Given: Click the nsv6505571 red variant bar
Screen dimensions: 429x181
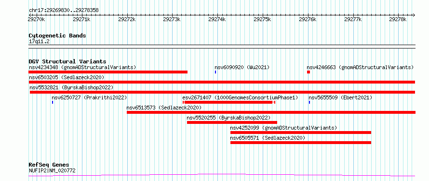Looking at the screenshot, I should point(301,143).
